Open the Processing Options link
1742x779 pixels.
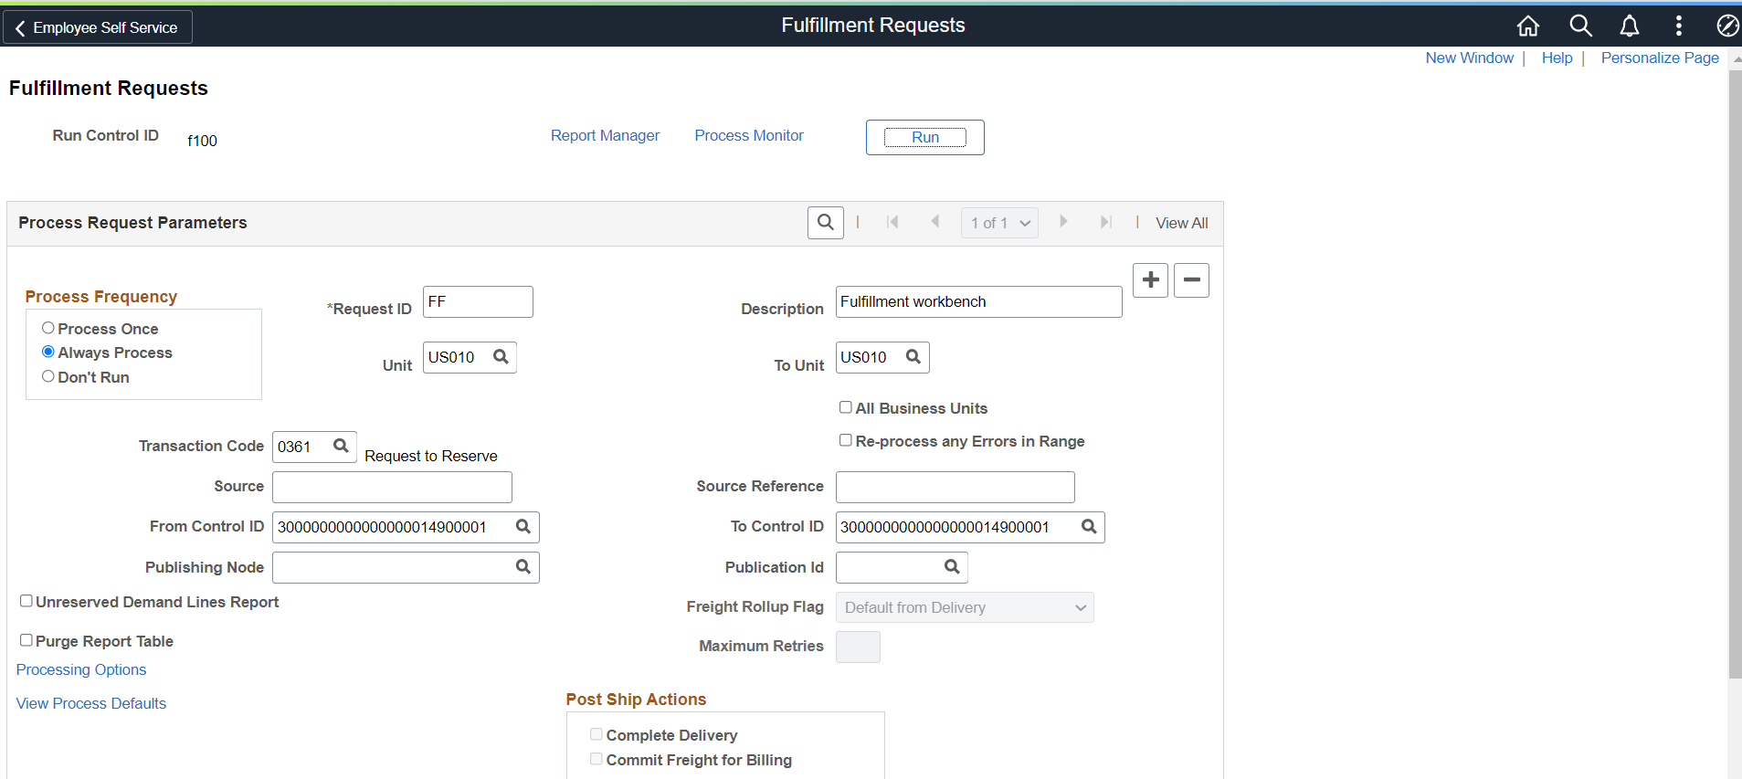pyautogui.click(x=81, y=669)
